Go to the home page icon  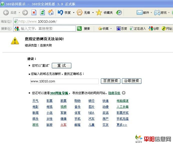click(51, 12)
